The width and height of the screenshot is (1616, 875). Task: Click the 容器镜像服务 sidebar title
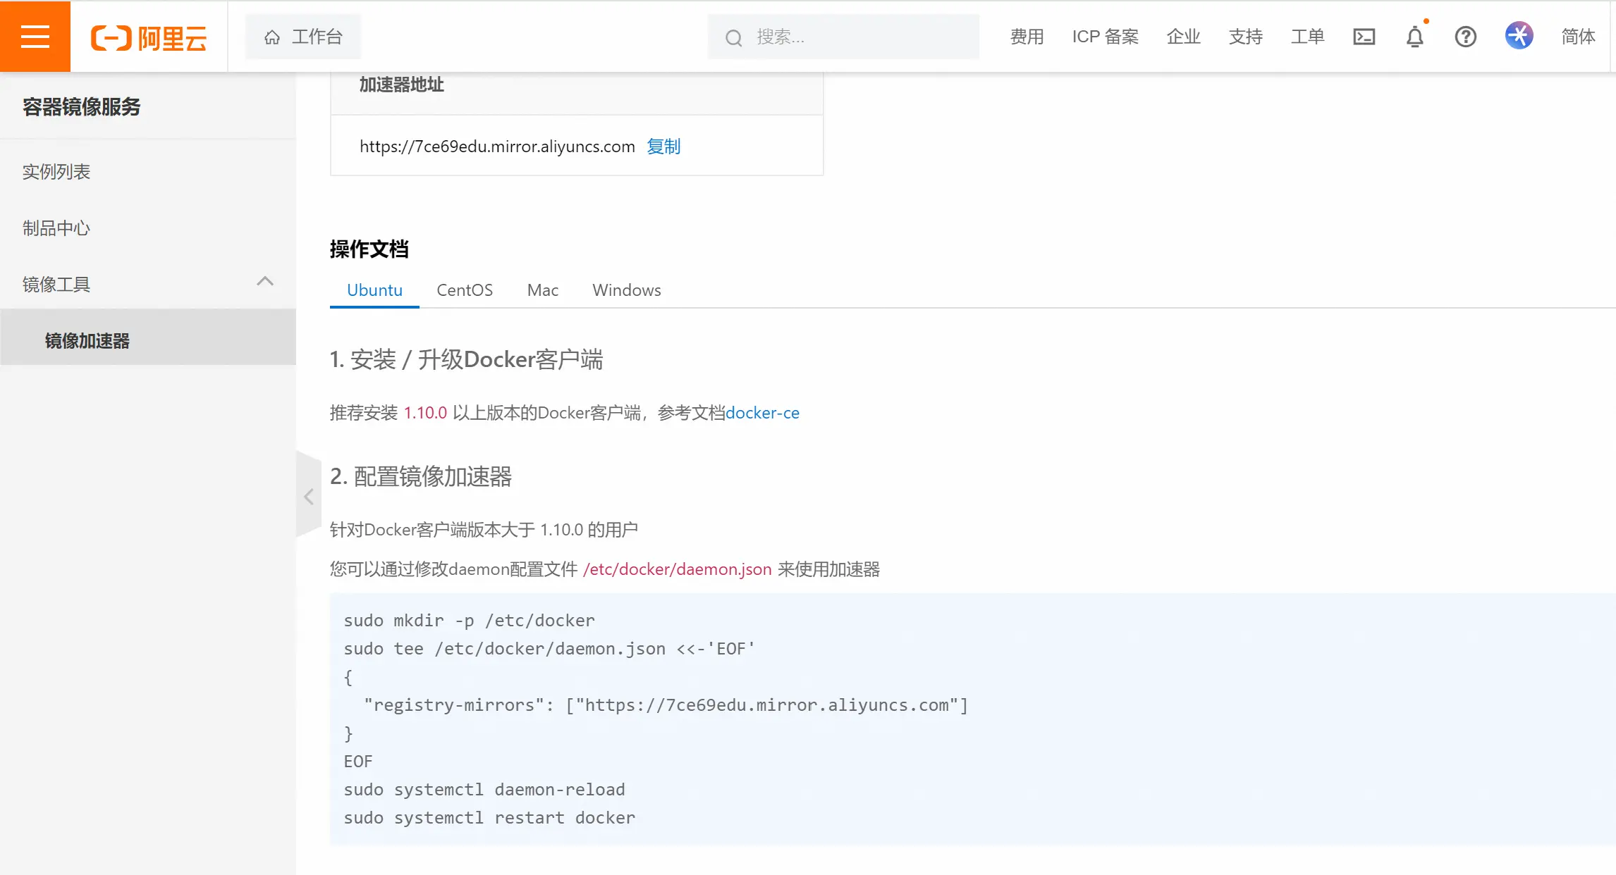(82, 107)
